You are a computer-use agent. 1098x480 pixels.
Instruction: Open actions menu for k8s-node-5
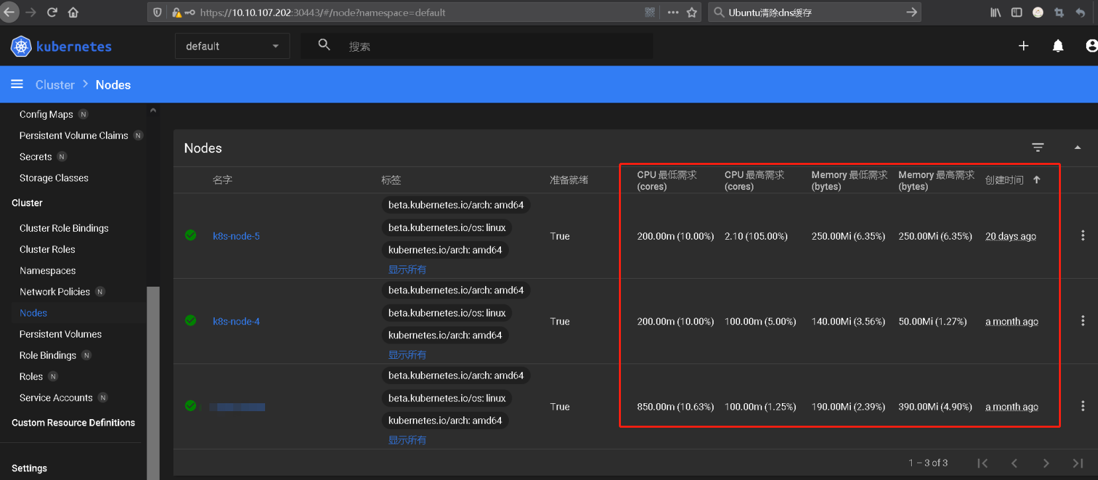tap(1083, 236)
